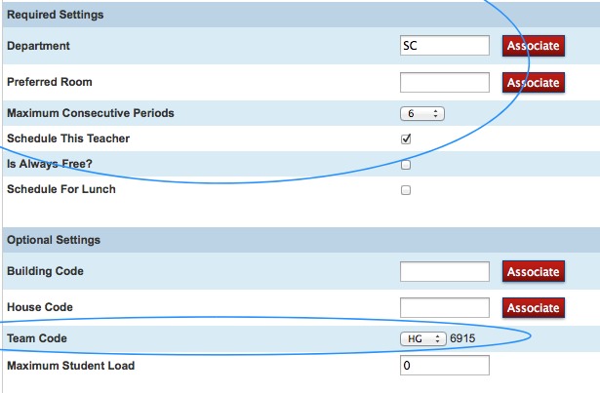Viewport: 600px width, 393px height.
Task: Click the Required Settings section header
Action: click(56, 16)
